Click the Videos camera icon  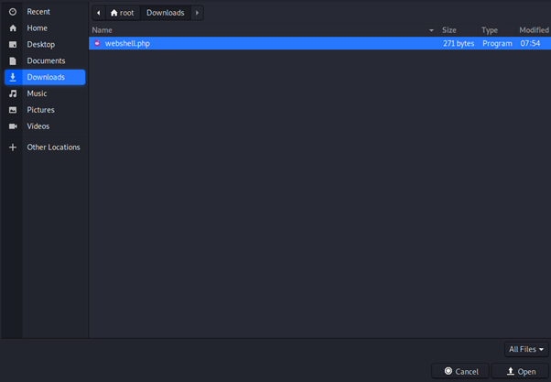[13, 126]
